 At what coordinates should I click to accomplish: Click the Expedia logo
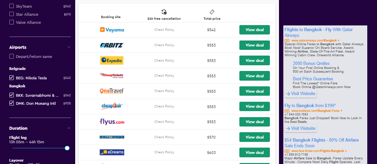[112, 61]
